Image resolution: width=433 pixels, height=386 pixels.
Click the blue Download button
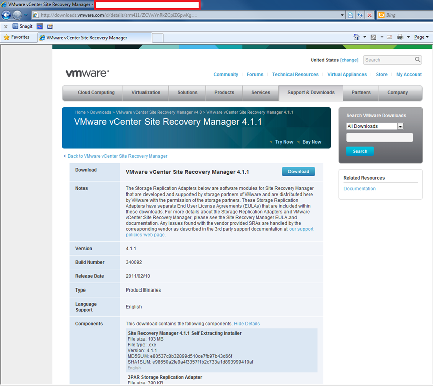[298, 171]
